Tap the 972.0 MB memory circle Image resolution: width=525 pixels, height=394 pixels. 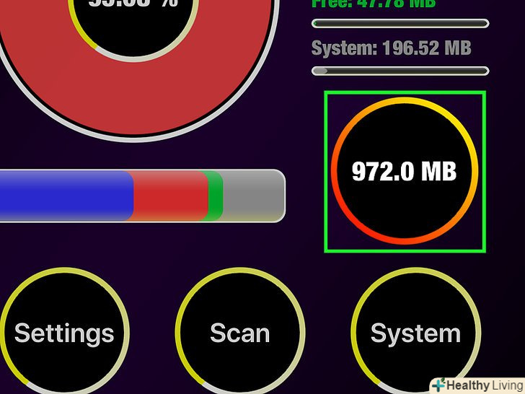click(x=405, y=171)
